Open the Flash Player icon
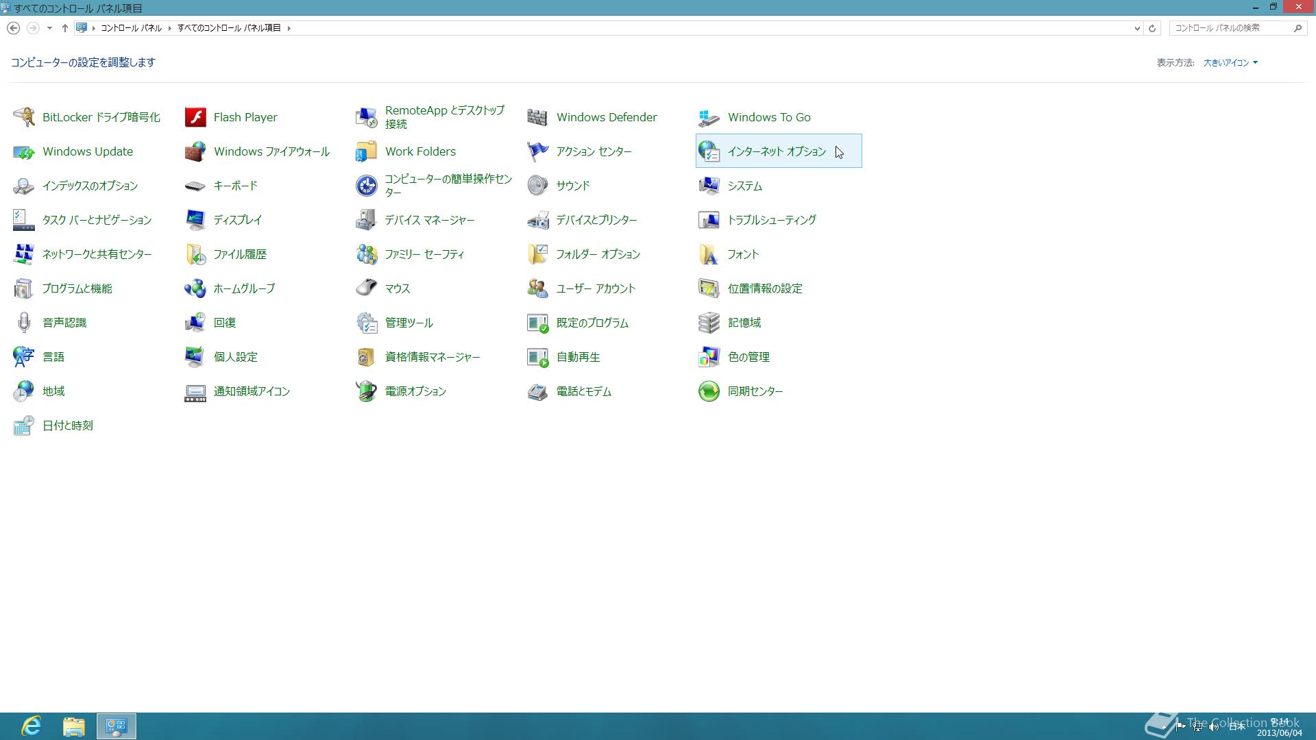Screen dimensions: 1316x740 click(x=195, y=117)
